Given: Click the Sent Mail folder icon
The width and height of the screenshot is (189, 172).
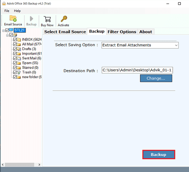Looking at the screenshot, I should (19, 58).
